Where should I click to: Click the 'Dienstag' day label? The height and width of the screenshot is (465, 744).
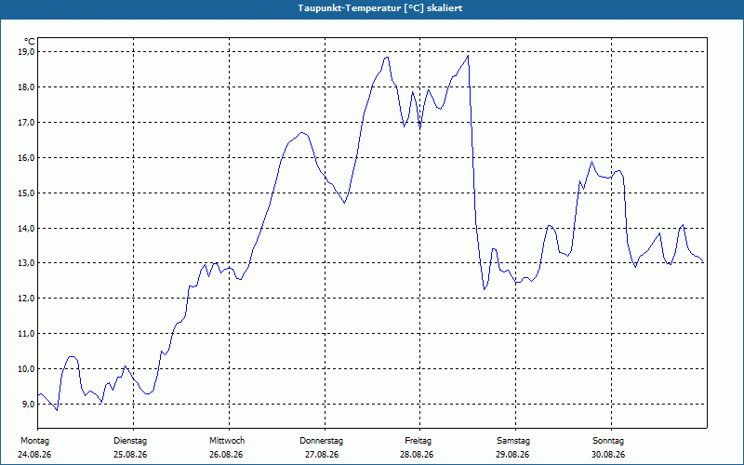(130, 441)
